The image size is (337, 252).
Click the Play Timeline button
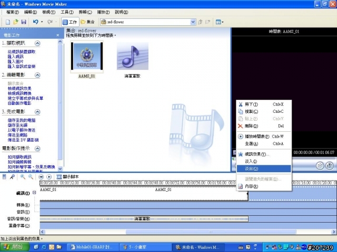tap(49, 177)
